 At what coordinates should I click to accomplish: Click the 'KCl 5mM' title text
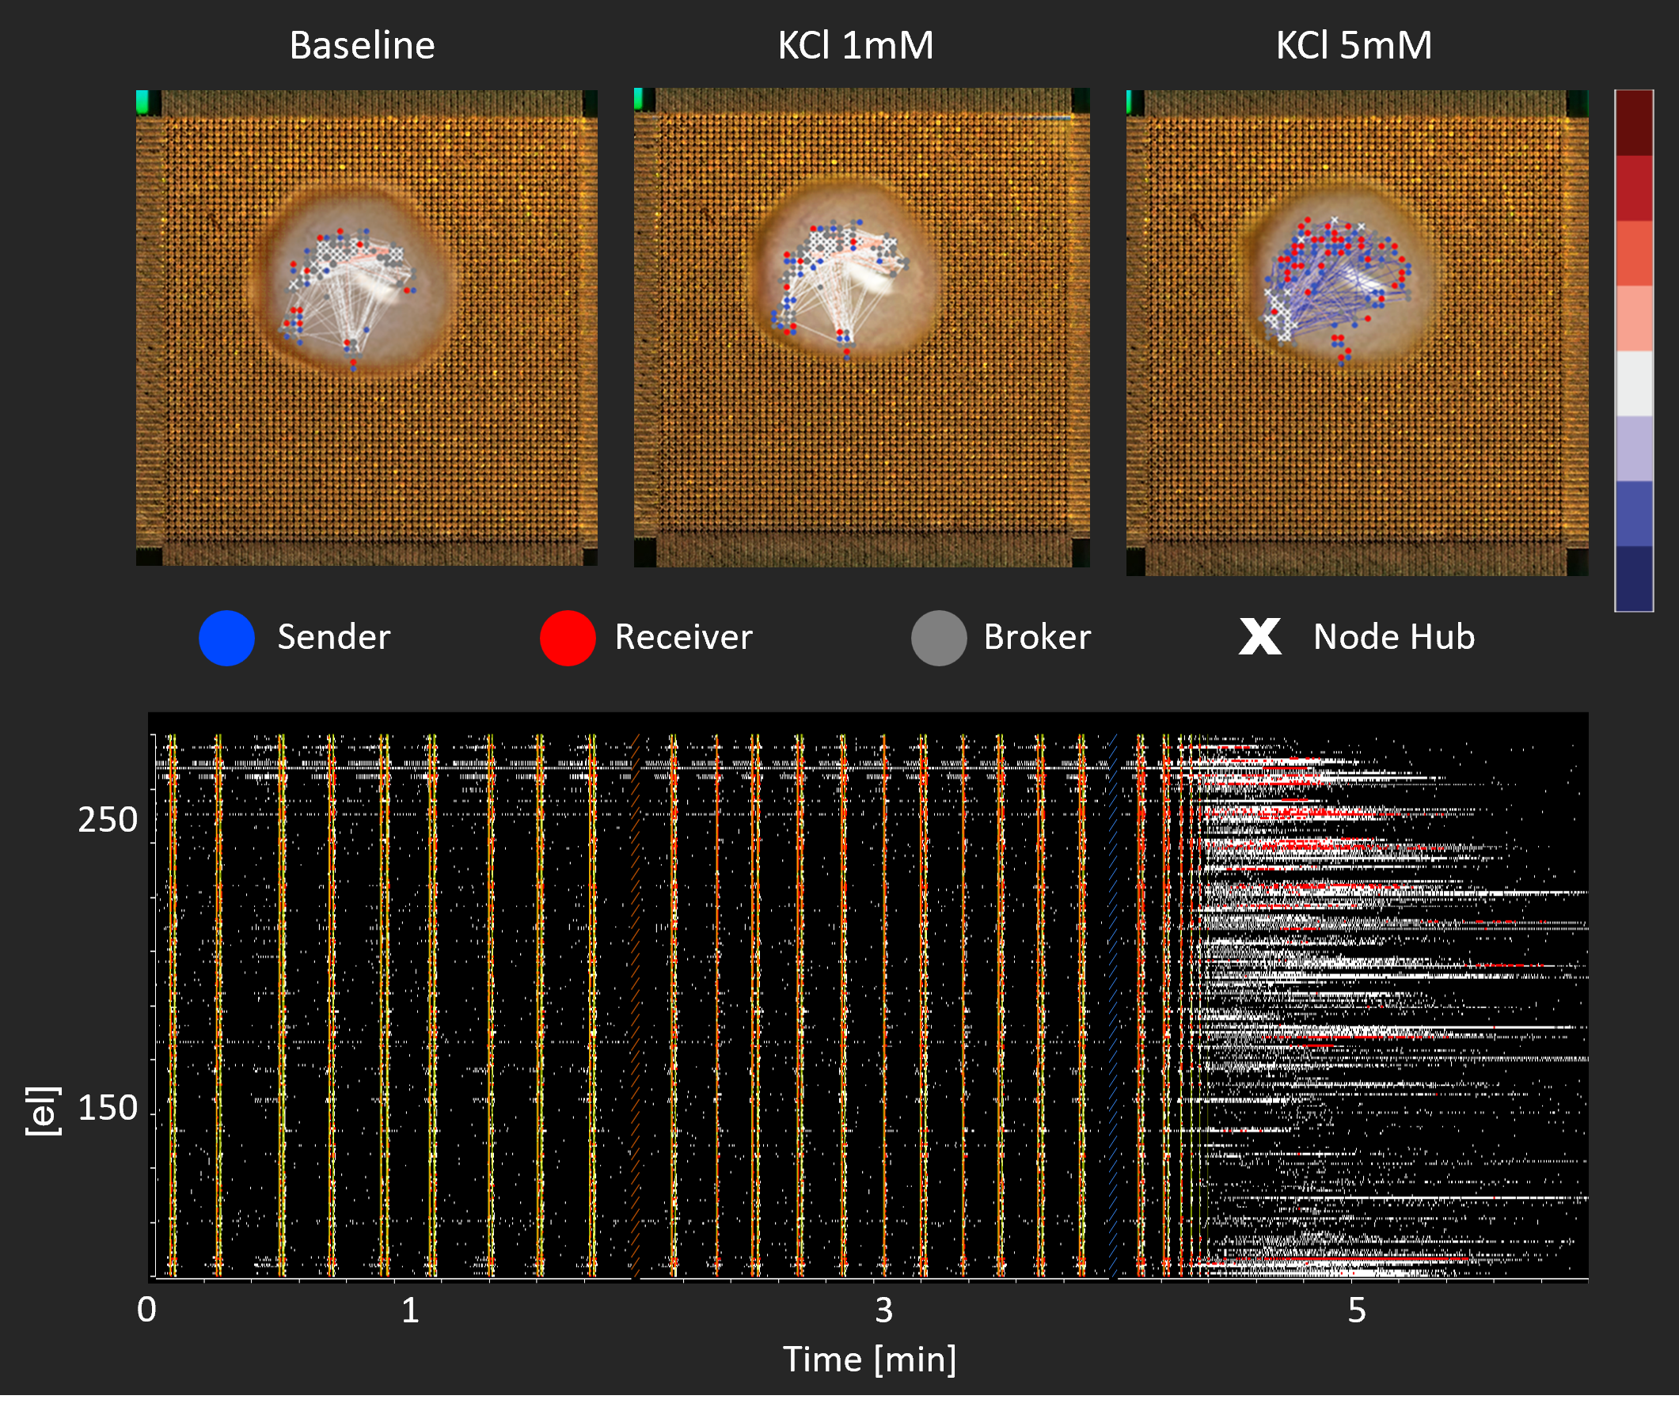pyautogui.click(x=1354, y=46)
